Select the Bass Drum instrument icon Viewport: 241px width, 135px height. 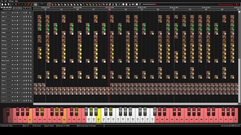[x=55, y=4]
